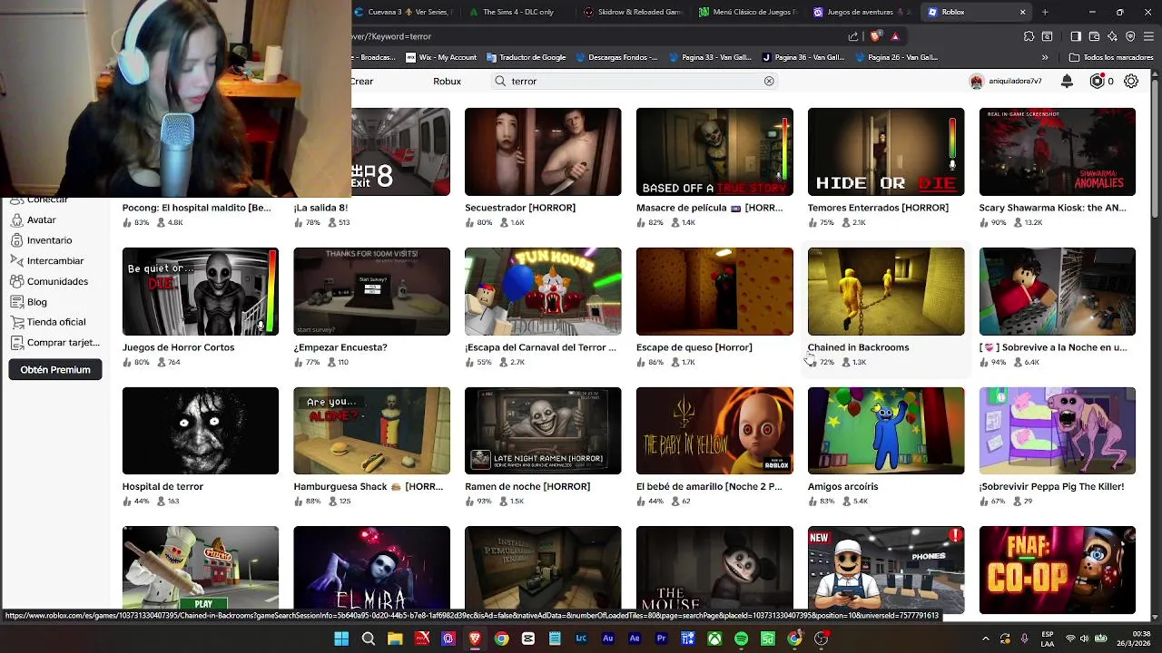Switch to Menú Clásico de Juegos tab
The width and height of the screenshot is (1162, 653).
coord(748,12)
